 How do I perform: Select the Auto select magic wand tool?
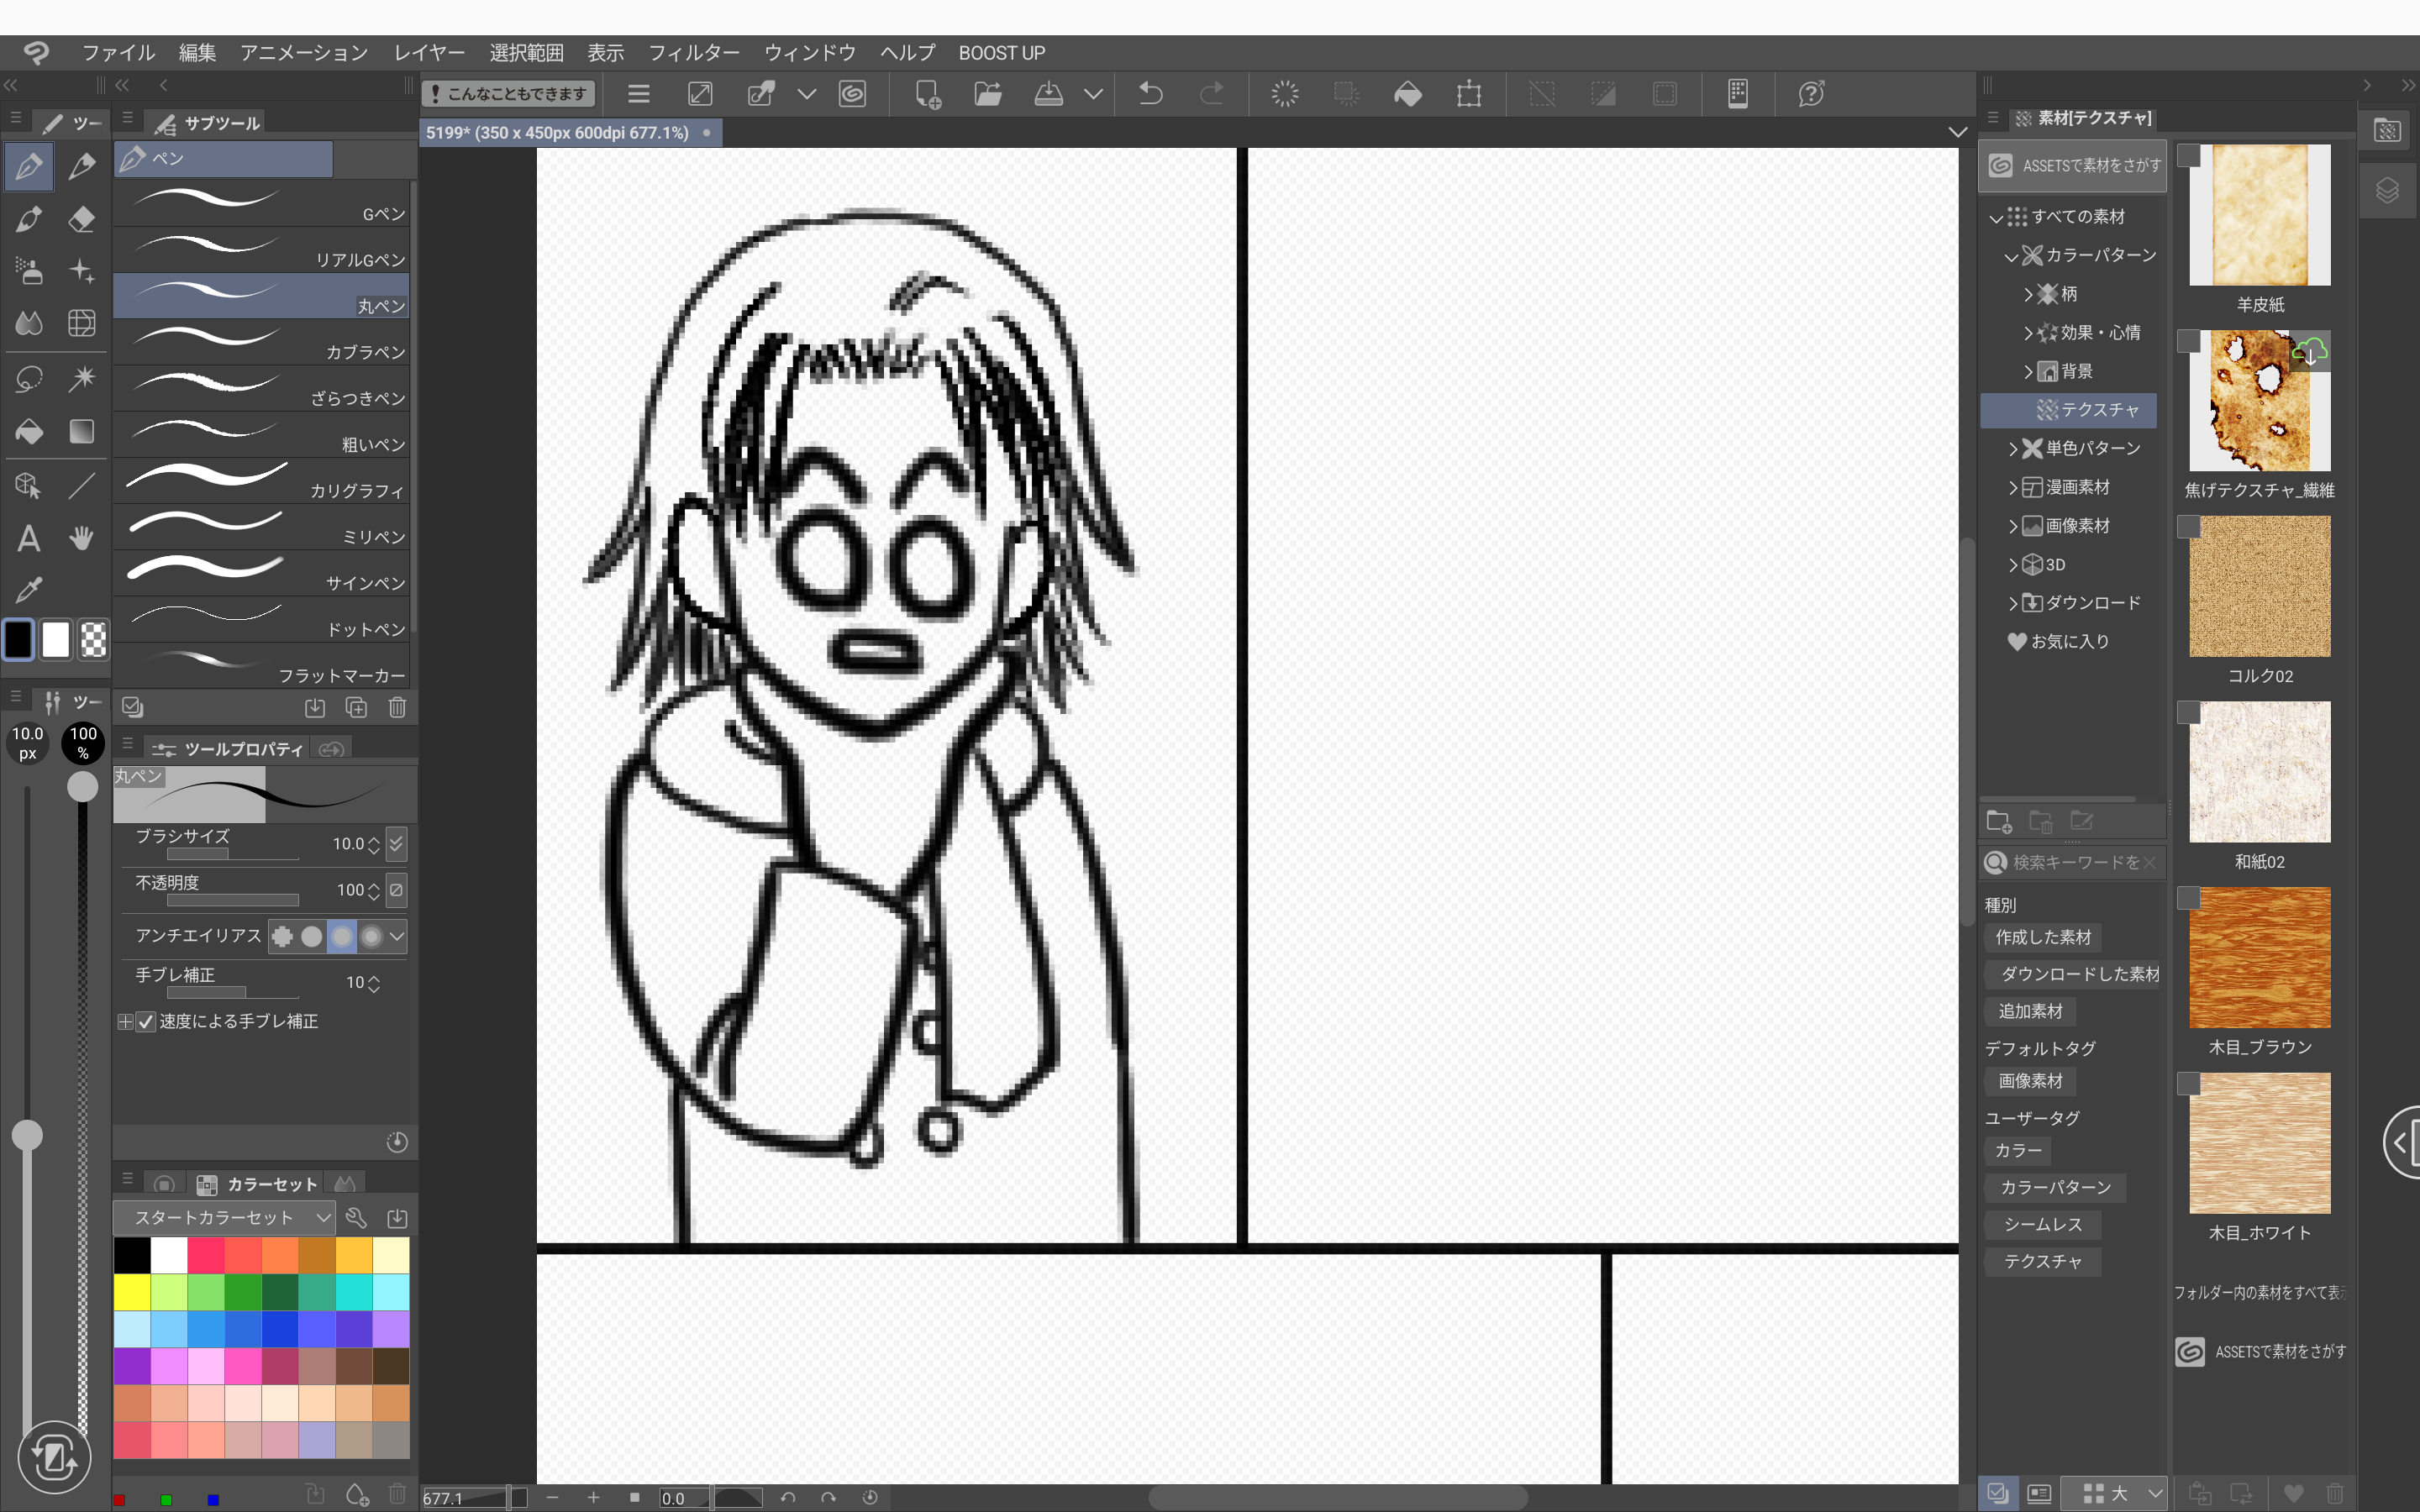(82, 378)
